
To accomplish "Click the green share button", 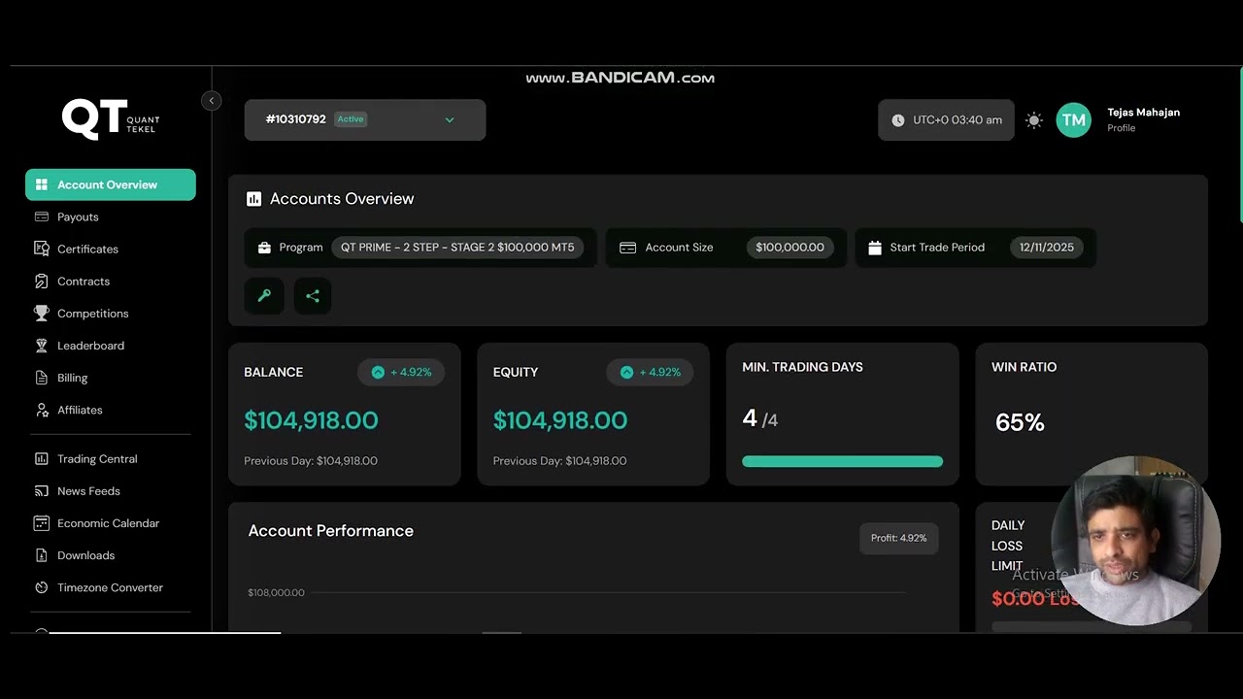I will point(313,296).
